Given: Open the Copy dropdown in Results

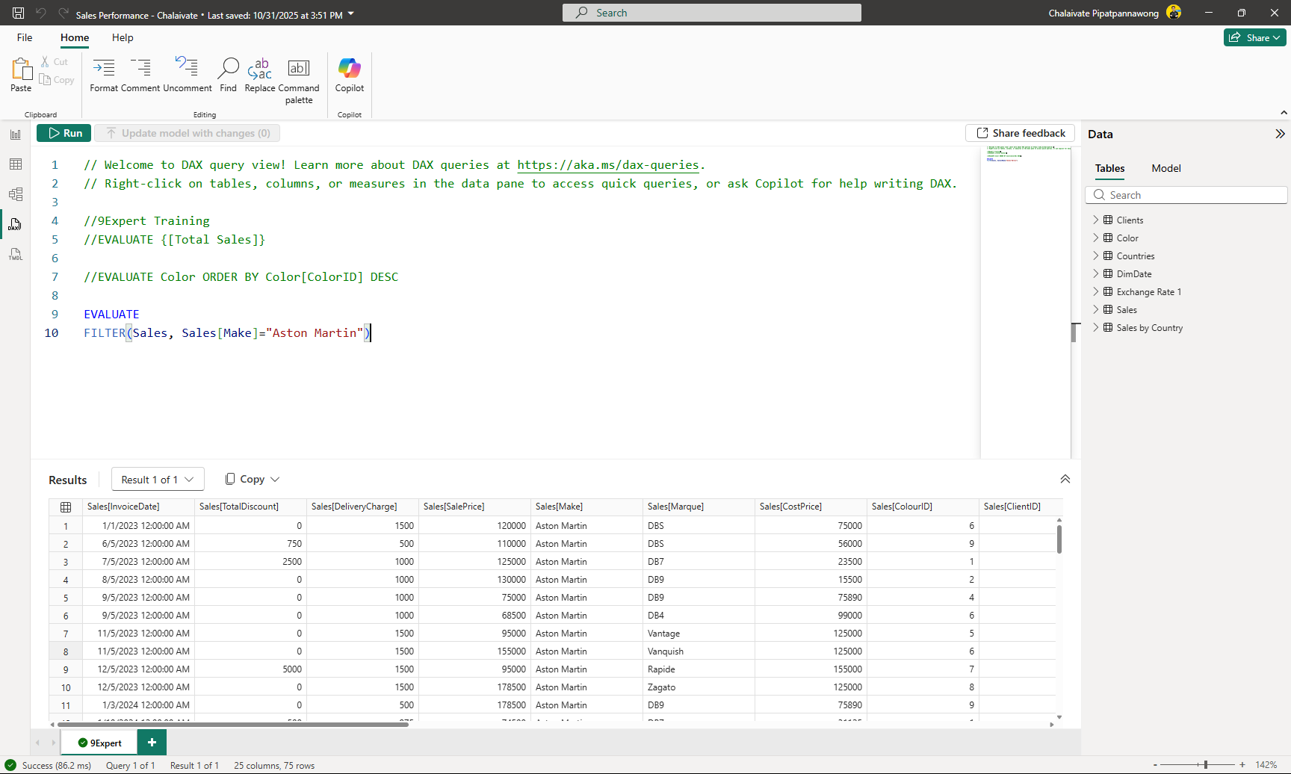Looking at the screenshot, I should pyautogui.click(x=252, y=479).
